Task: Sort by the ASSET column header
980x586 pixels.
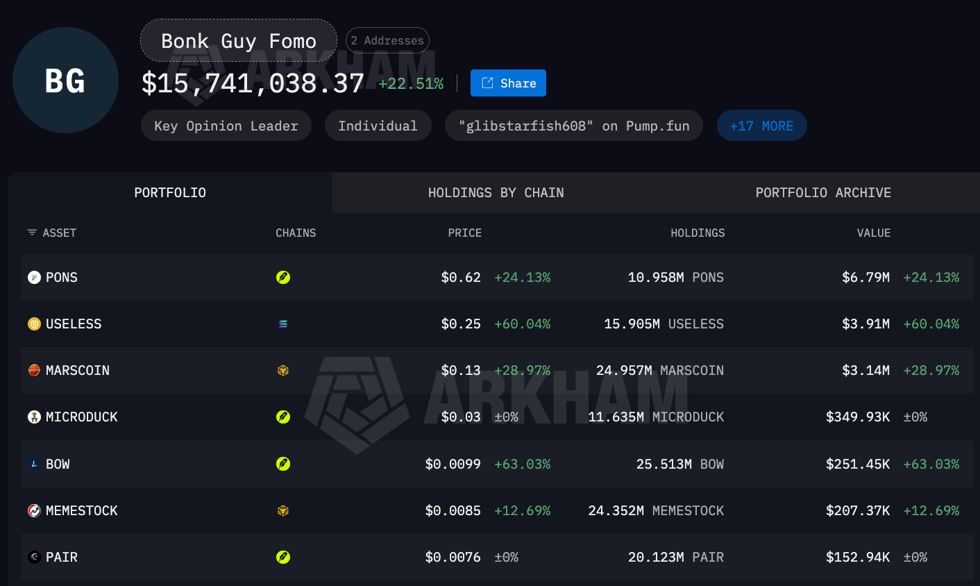Action: click(x=60, y=233)
